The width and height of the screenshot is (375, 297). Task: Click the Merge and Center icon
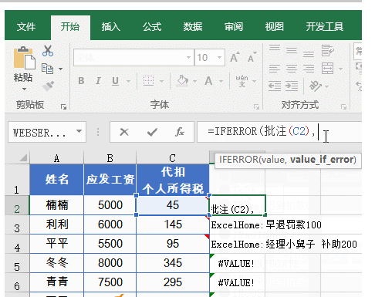pos(327,69)
